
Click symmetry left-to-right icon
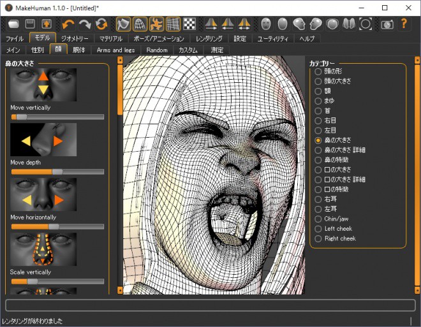[228, 24]
